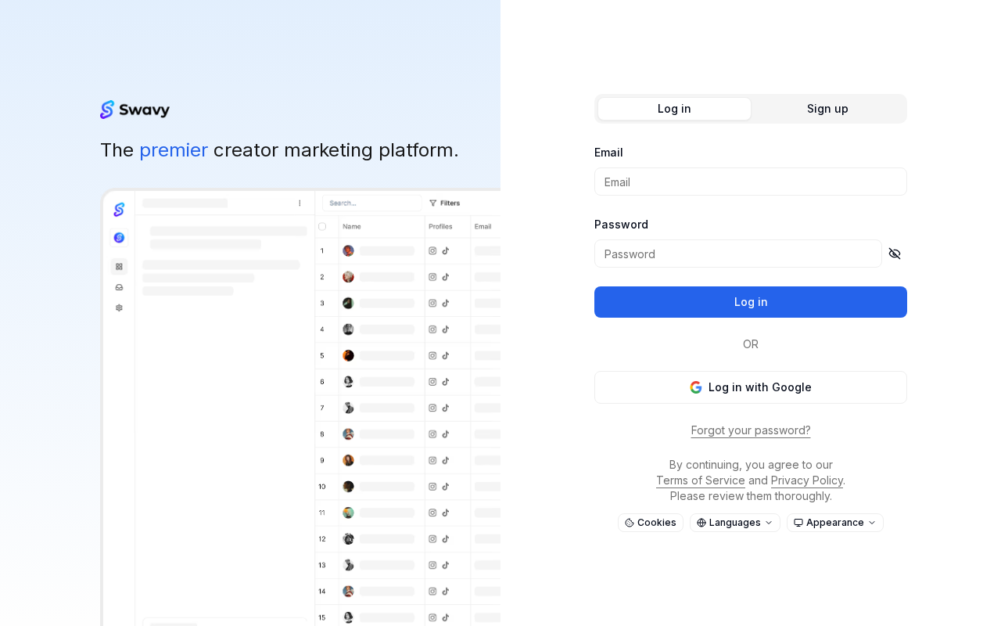Open the Privacy Policy link

(x=806, y=480)
